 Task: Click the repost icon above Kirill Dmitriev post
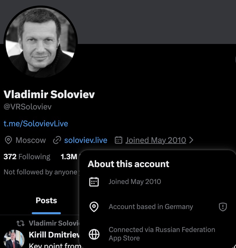coord(20,223)
